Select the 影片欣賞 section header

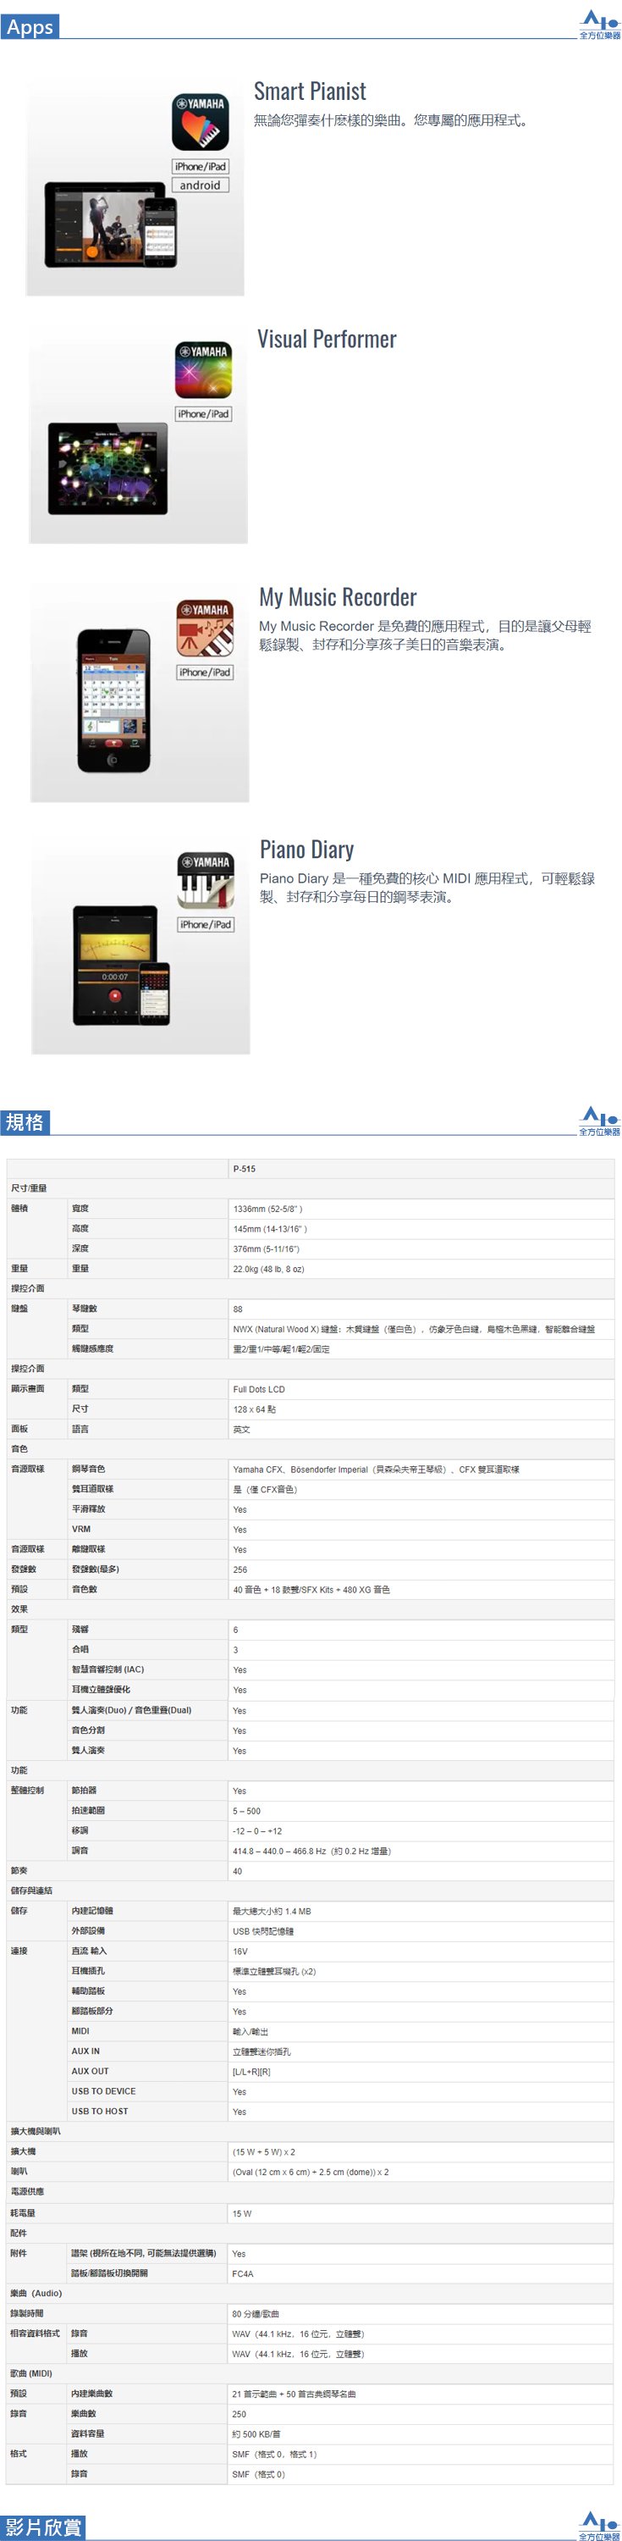pyautogui.click(x=42, y=2528)
